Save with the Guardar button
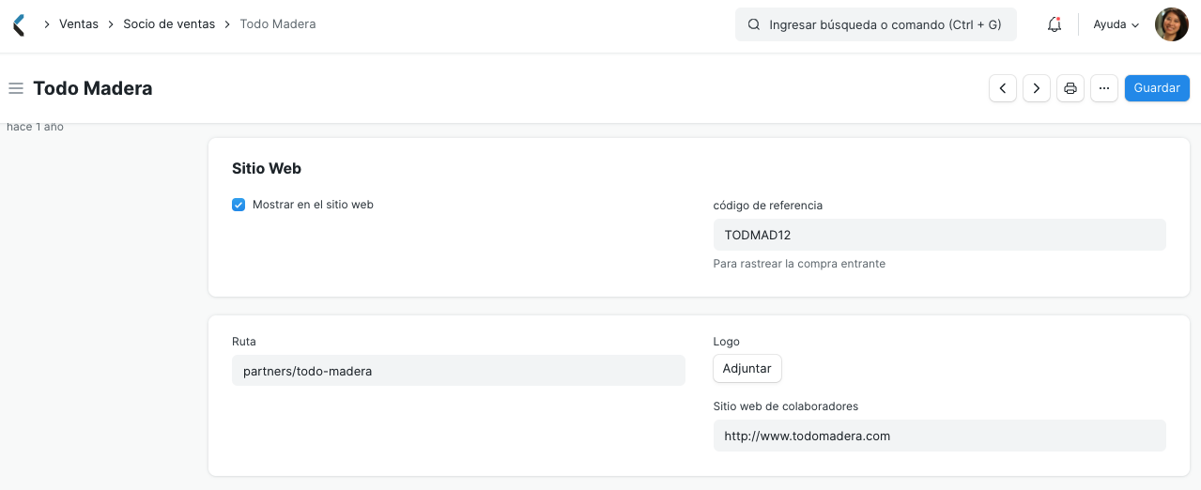Screen dimensions: 1201x490 (x=1157, y=88)
